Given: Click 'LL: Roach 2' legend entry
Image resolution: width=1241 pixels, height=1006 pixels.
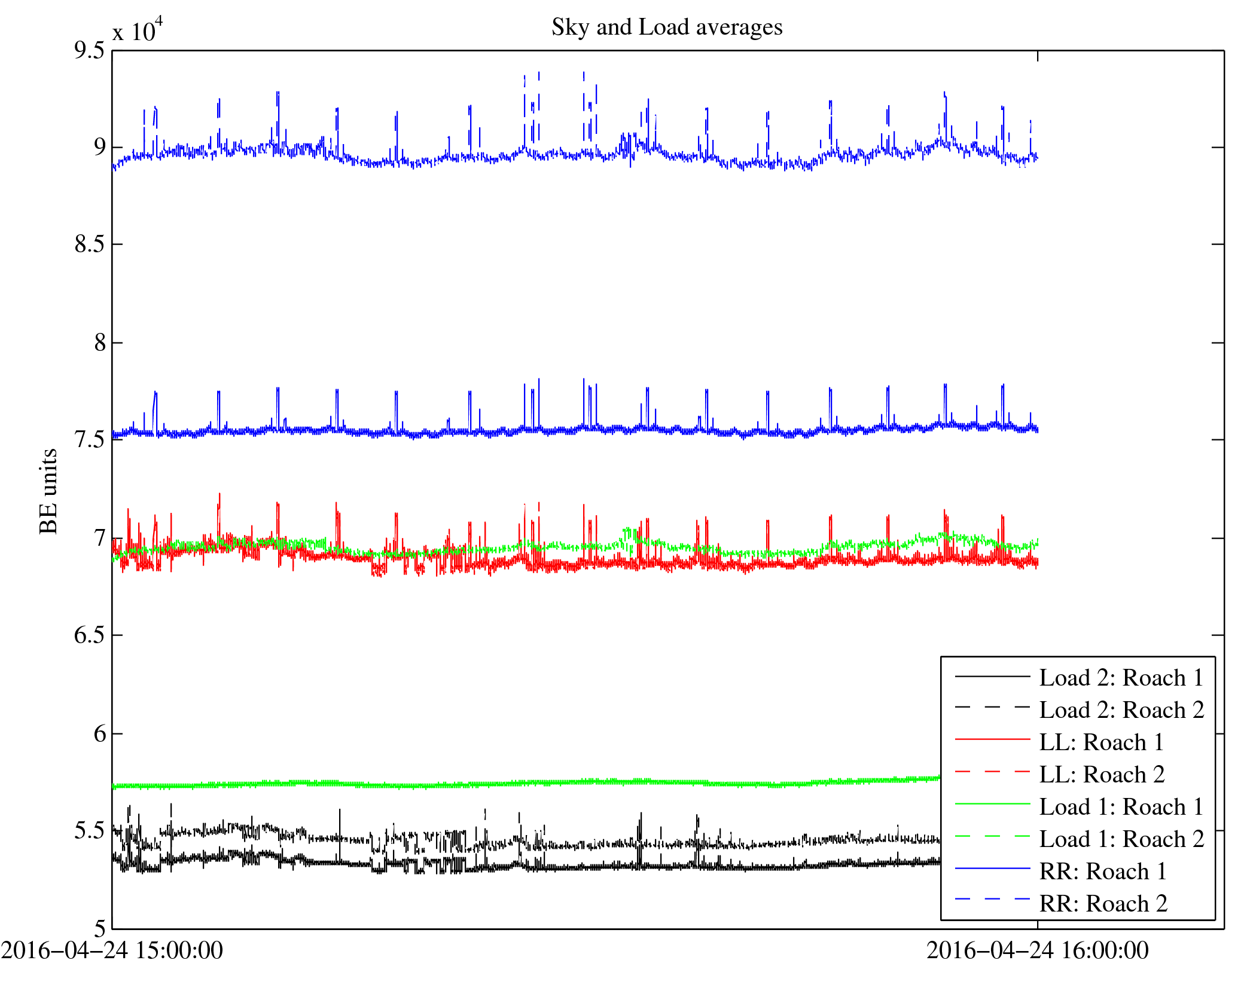Looking at the screenshot, I should pos(1101,775).
